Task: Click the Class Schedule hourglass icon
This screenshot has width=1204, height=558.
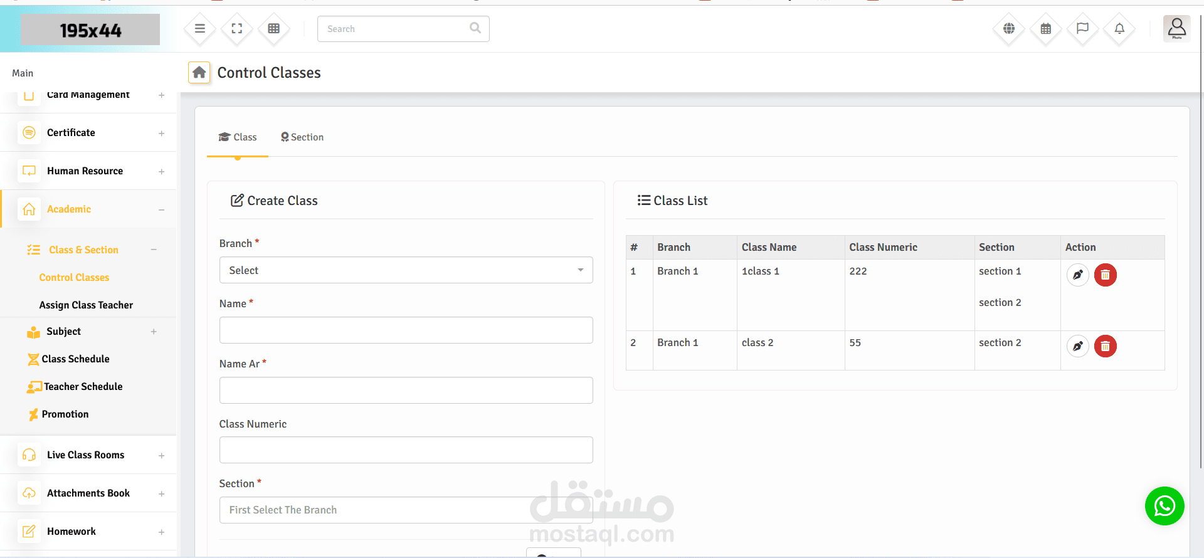Action: pos(33,359)
